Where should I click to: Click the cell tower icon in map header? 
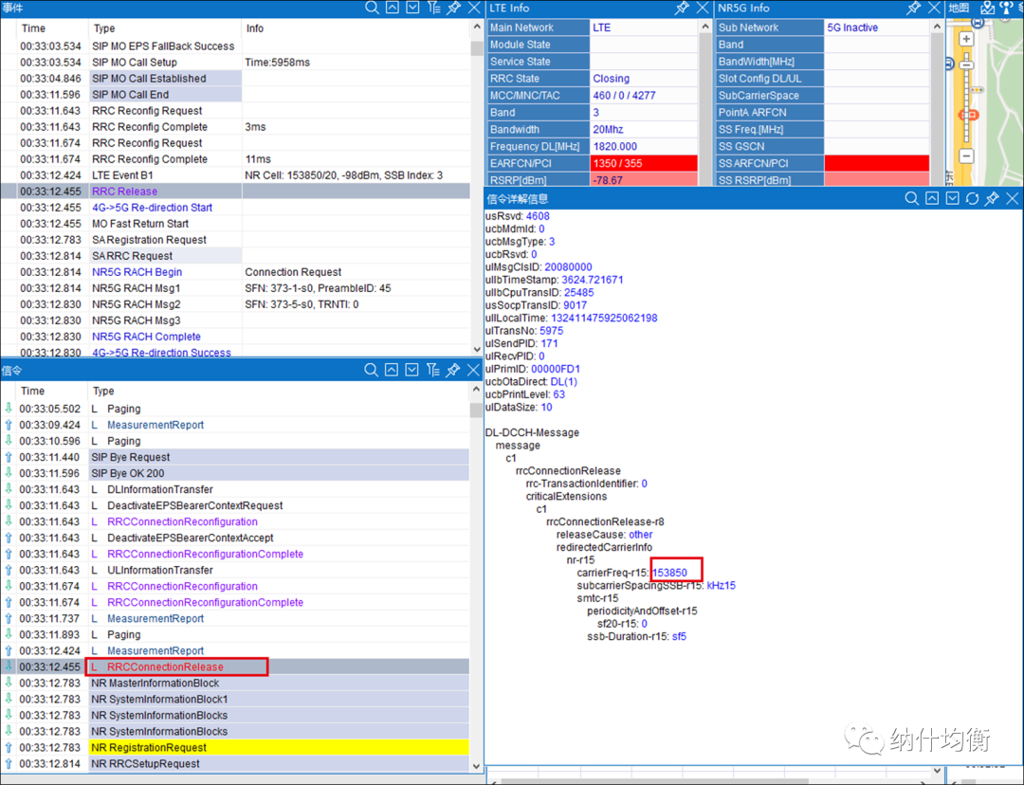[x=1006, y=8]
